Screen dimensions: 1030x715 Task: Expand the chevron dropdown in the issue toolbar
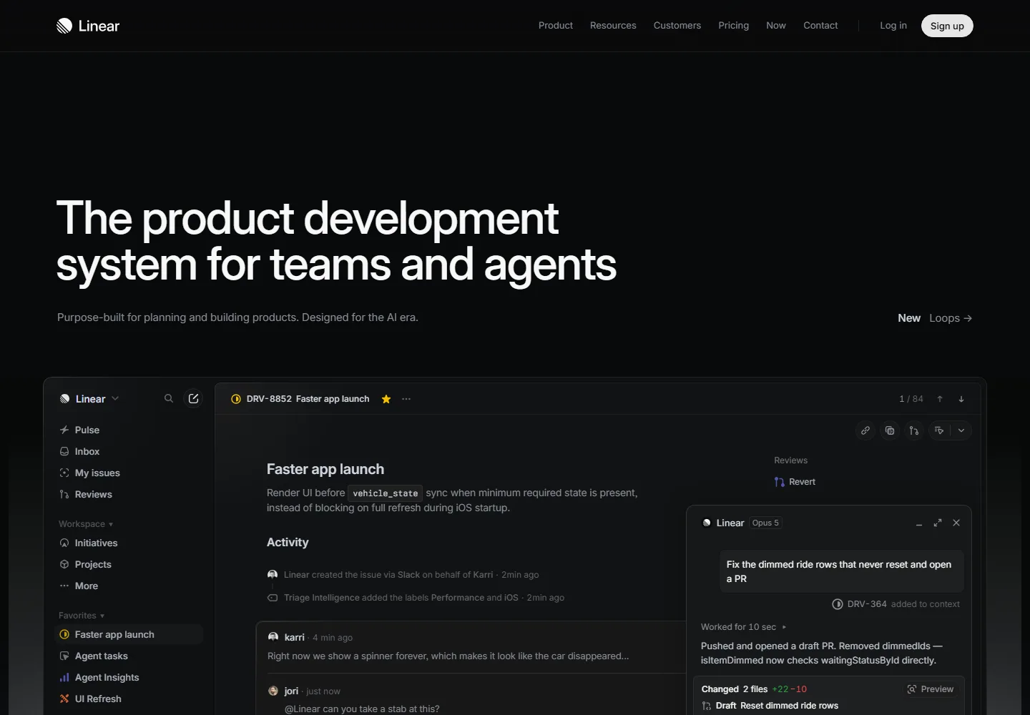click(961, 430)
